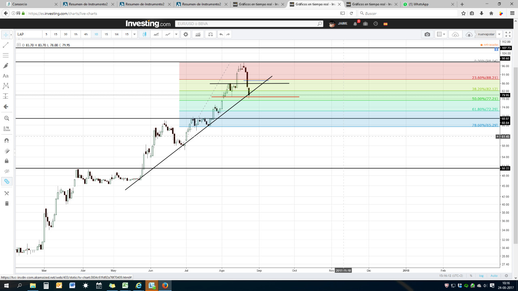Undo the last chart action
This screenshot has height=291, width=518.
point(221,34)
